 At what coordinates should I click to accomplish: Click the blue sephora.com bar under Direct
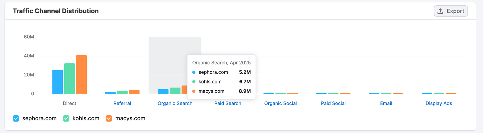[x=58, y=82]
